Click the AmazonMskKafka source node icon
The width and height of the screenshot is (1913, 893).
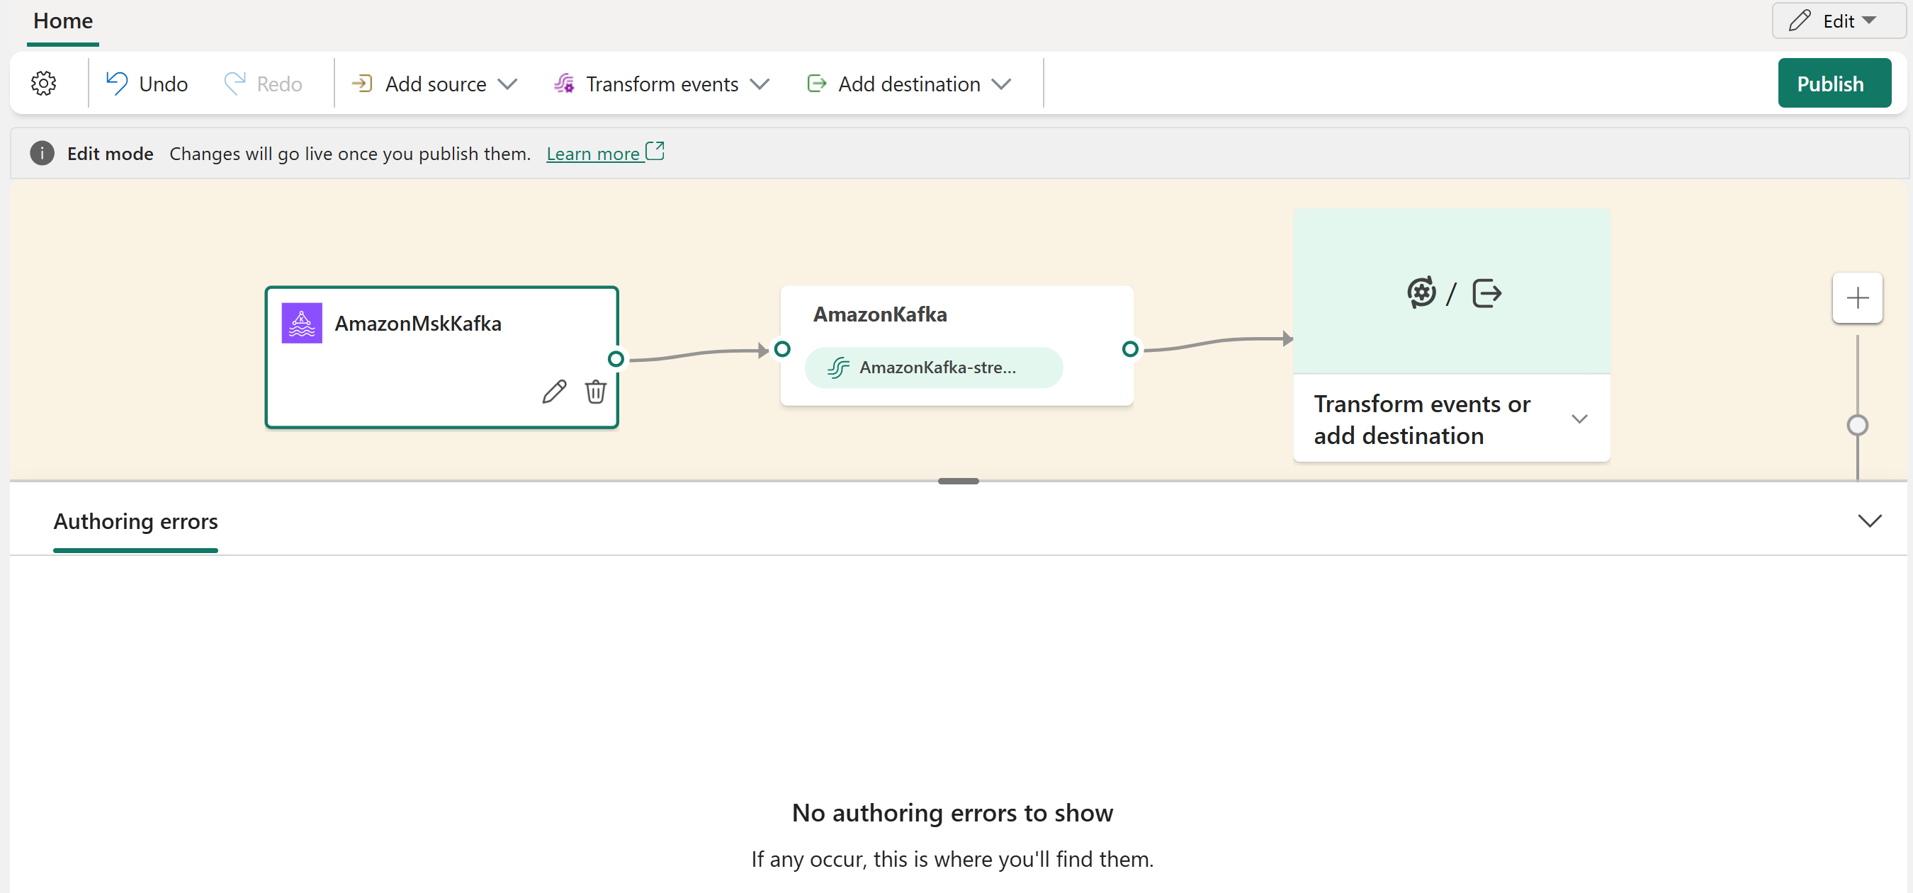301,322
